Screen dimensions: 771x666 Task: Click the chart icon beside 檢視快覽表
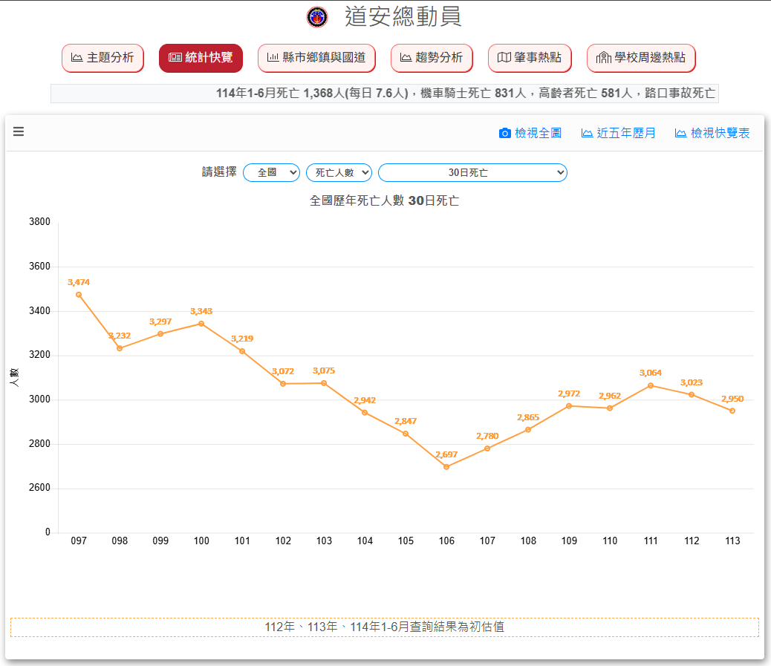point(680,134)
